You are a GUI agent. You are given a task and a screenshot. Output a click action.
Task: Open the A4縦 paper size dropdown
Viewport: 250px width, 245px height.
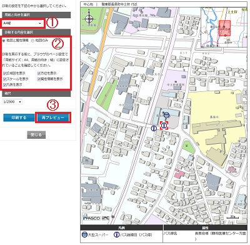22,24
